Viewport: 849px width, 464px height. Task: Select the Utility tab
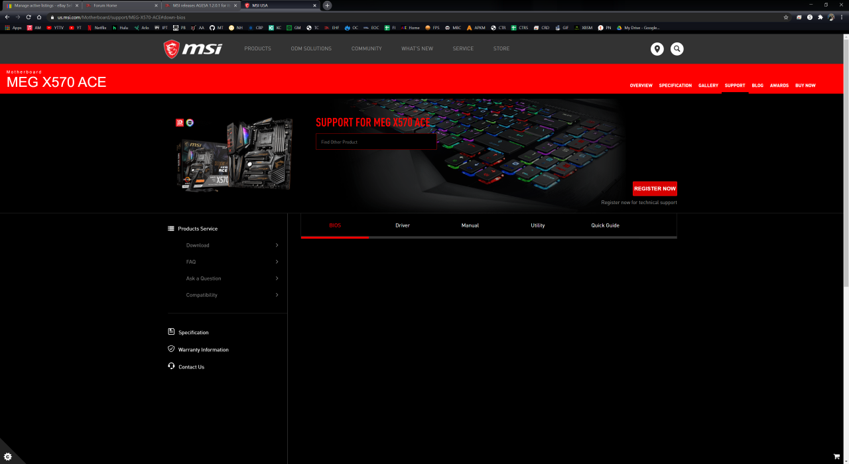tap(538, 225)
